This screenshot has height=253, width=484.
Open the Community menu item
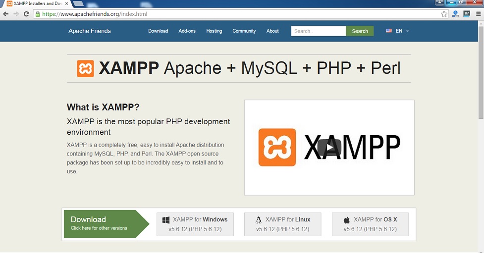[x=244, y=31]
